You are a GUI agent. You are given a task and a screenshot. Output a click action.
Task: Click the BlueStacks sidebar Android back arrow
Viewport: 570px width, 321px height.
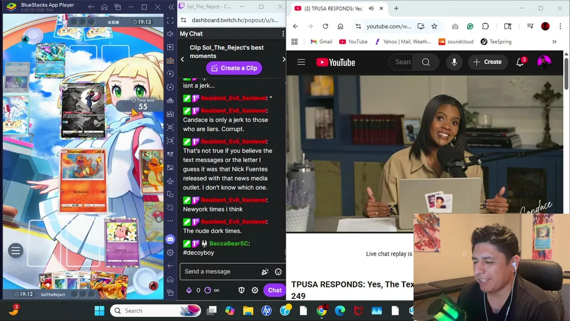[170, 266]
